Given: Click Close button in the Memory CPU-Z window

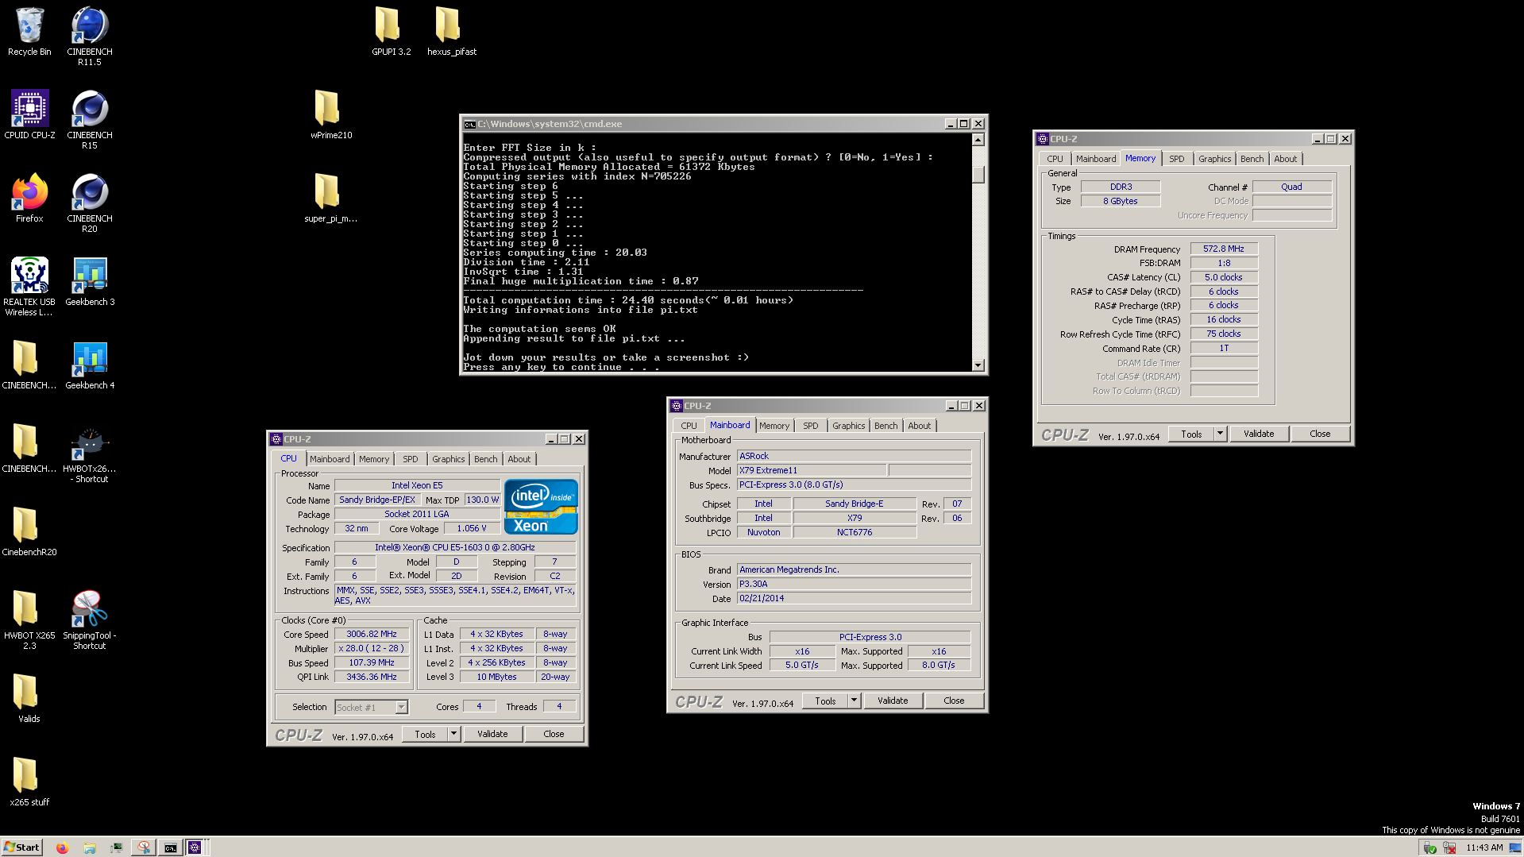Looking at the screenshot, I should pos(1320,434).
